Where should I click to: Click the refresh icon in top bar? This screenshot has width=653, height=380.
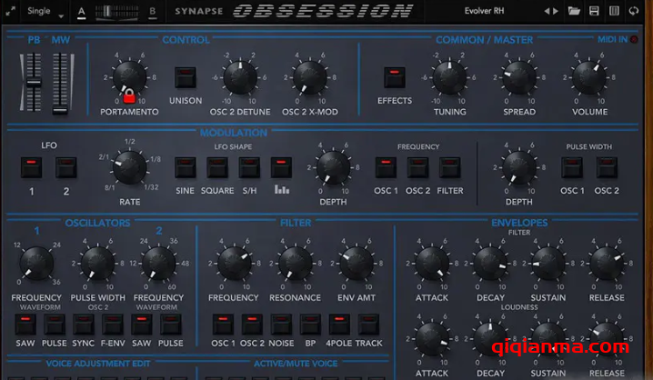click(x=636, y=12)
